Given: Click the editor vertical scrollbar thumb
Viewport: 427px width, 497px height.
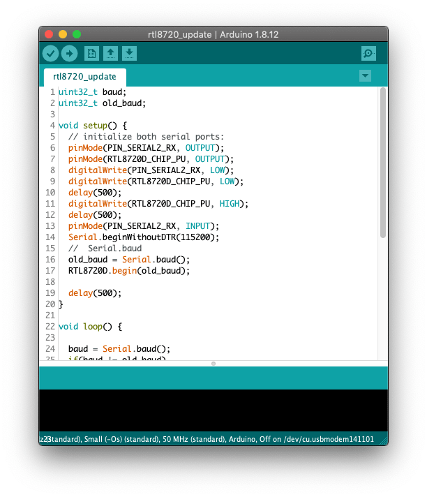Looking at the screenshot, I should (x=382, y=163).
